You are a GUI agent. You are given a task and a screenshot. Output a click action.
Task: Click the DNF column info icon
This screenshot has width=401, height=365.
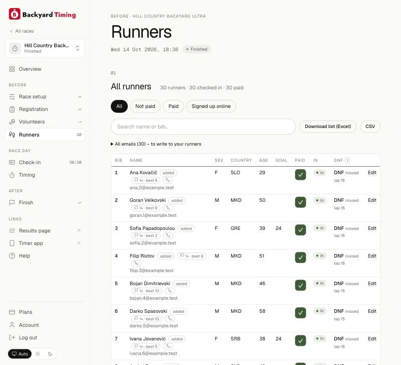pyautogui.click(x=347, y=160)
